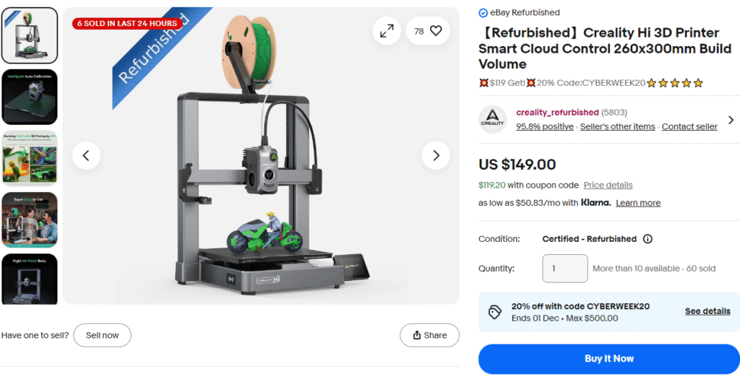Click the coupon tag icon for CYBERWEEK20
740x379 pixels.
(x=494, y=312)
